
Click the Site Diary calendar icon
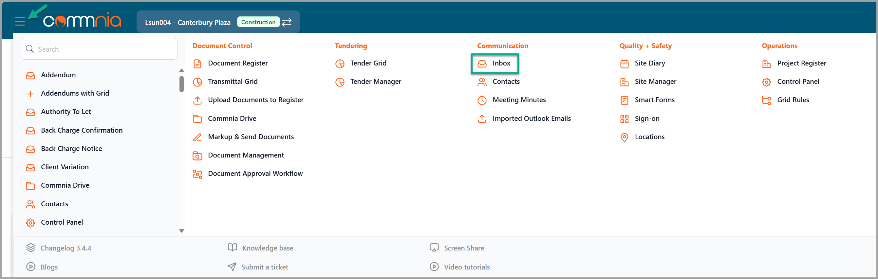(x=625, y=64)
